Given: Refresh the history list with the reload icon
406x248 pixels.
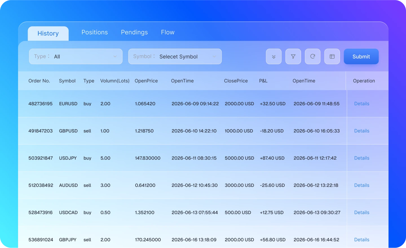Looking at the screenshot, I should [x=313, y=57].
